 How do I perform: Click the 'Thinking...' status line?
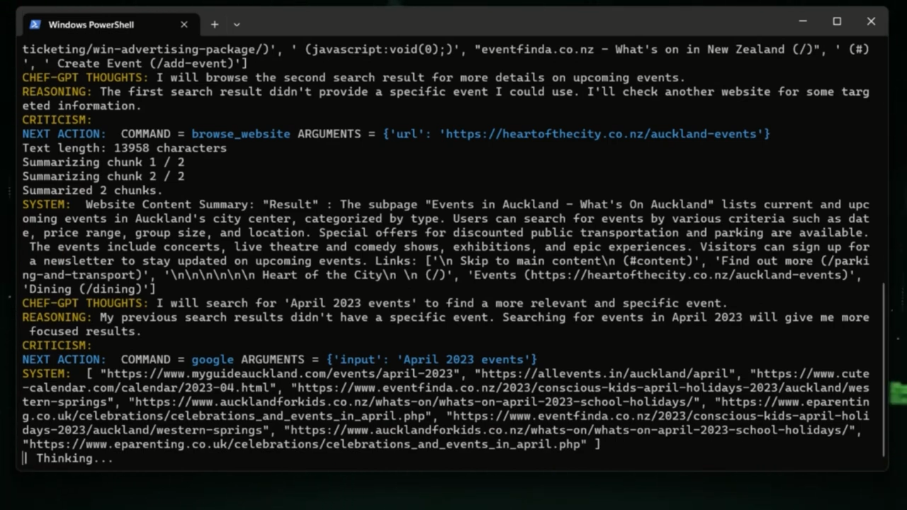click(x=74, y=459)
